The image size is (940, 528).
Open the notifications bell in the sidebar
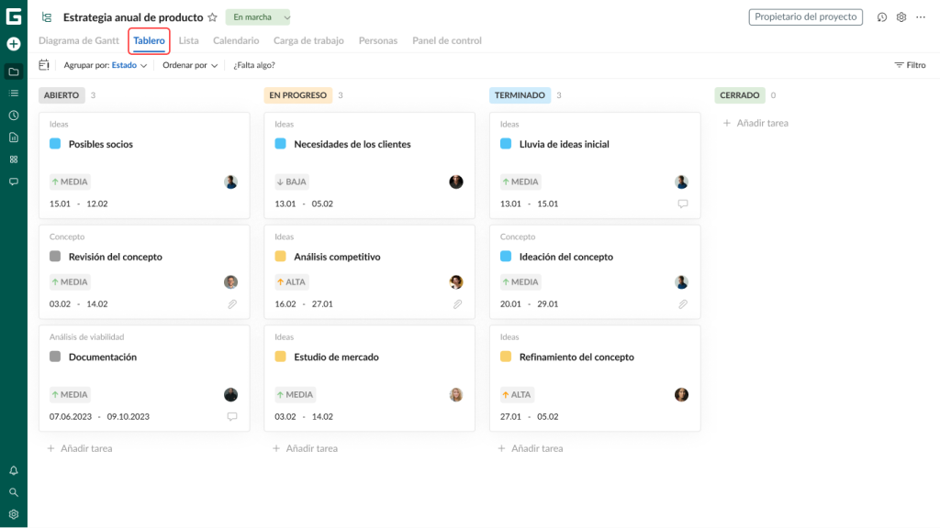coord(13,470)
